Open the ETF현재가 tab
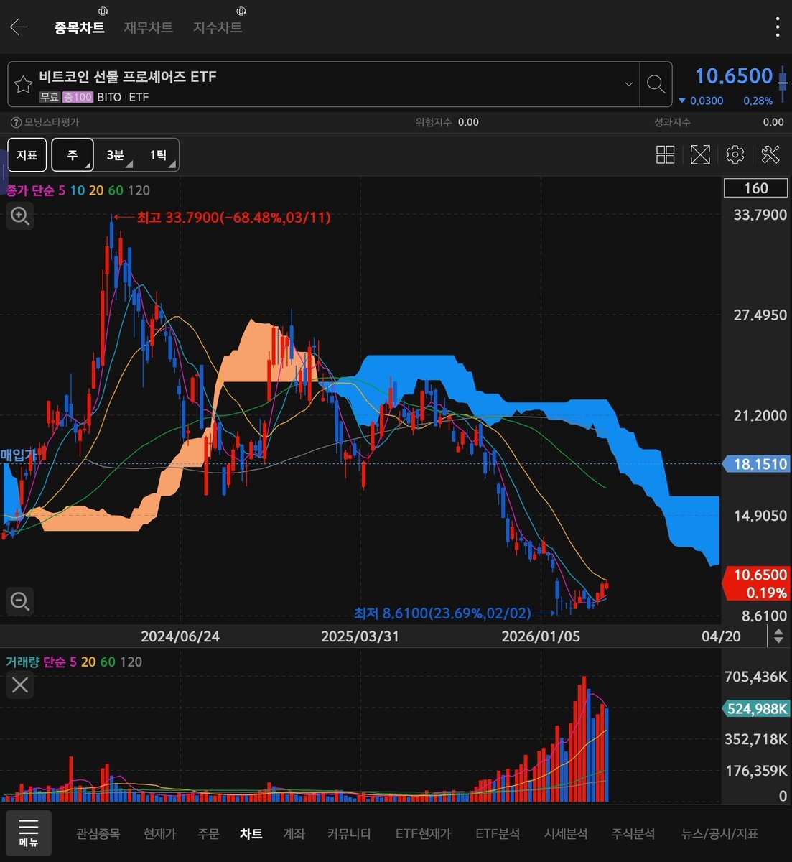This screenshot has height=862, width=792. coord(424,834)
